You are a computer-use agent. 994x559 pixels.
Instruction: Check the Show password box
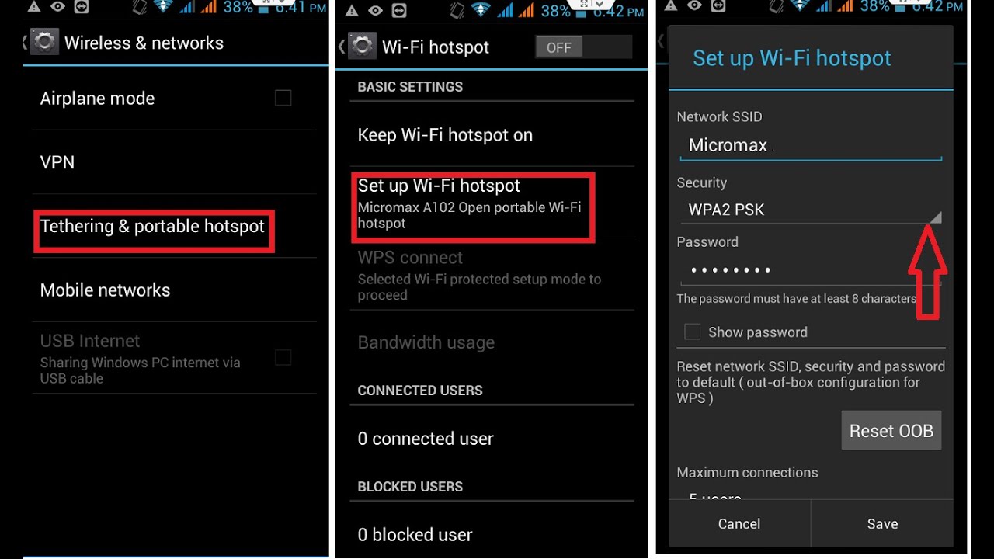692,332
